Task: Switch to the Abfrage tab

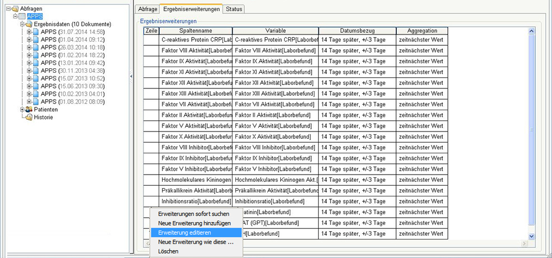Action: pyautogui.click(x=147, y=8)
